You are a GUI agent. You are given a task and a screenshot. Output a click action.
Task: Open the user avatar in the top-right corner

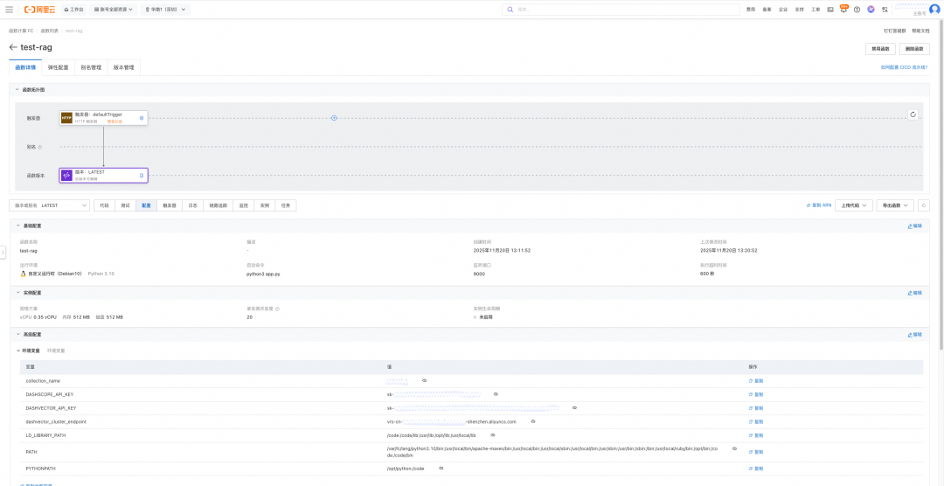click(934, 9)
